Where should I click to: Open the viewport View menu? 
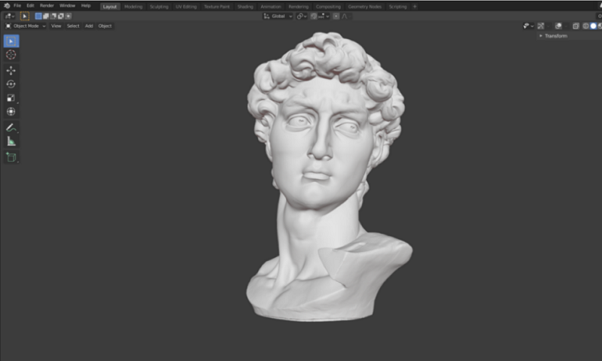56,26
